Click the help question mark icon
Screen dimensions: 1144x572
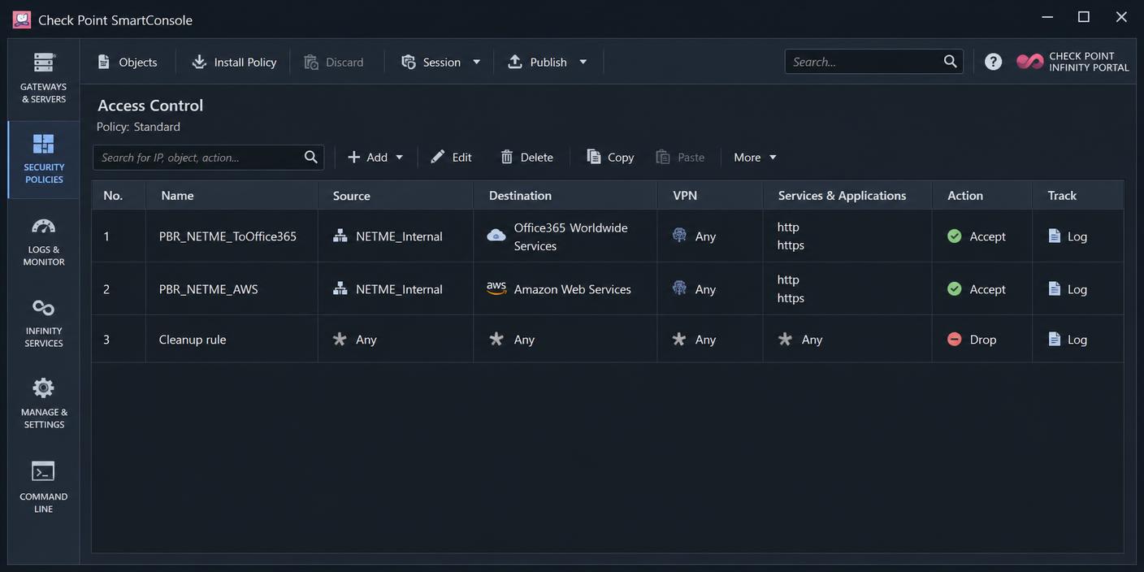coord(993,62)
